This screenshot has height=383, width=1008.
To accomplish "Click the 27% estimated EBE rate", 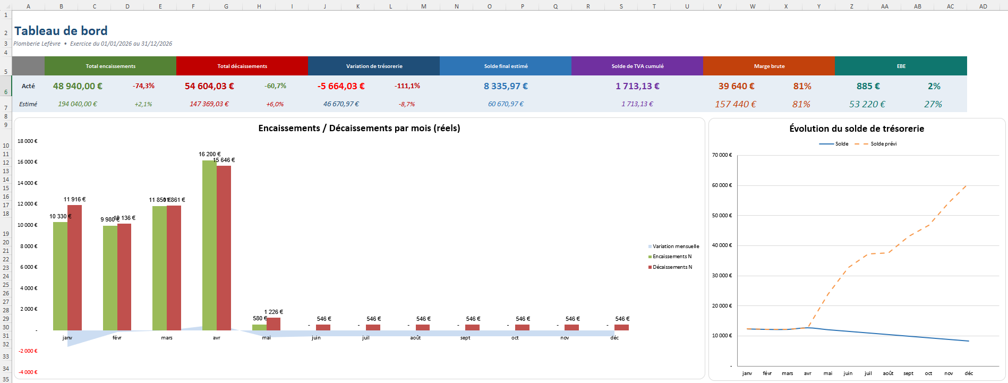I will pos(933,104).
